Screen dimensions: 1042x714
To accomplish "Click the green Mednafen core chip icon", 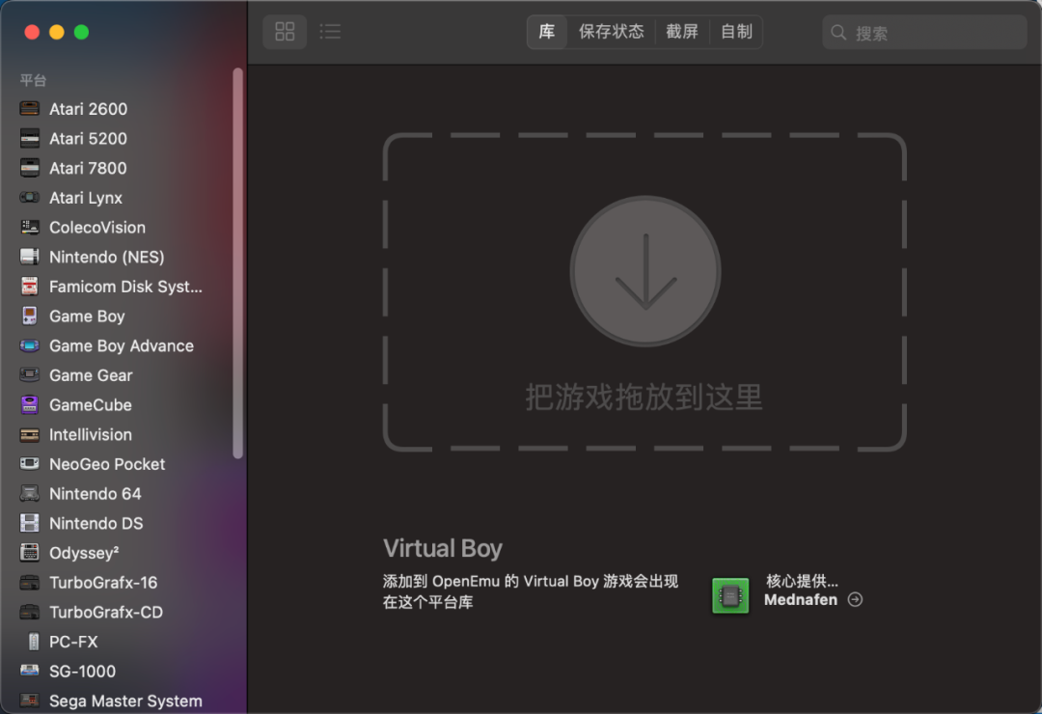I will tap(730, 595).
